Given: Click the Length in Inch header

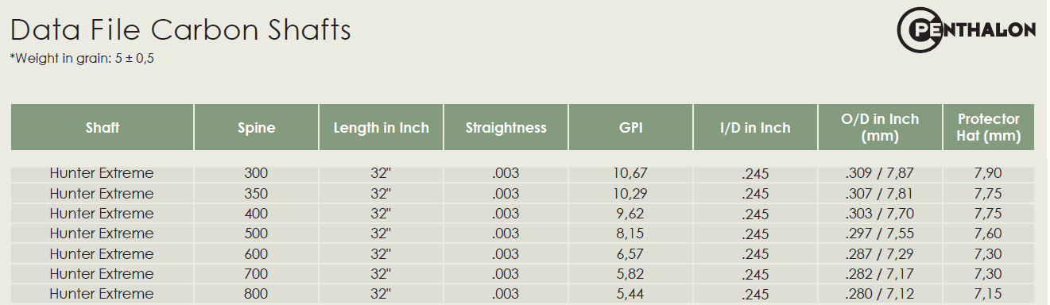Looking at the screenshot, I should [x=381, y=127].
